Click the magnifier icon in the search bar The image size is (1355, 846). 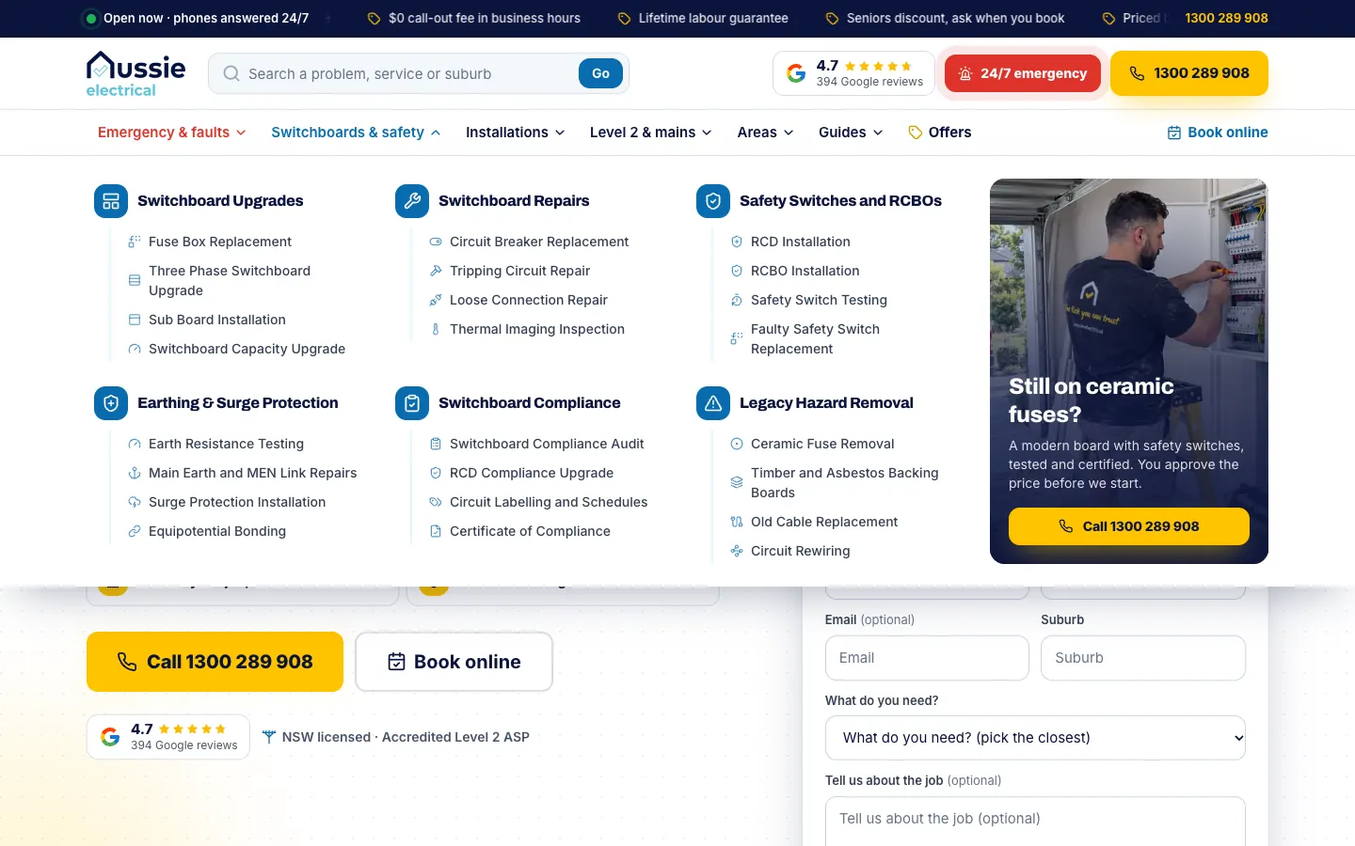231,73
